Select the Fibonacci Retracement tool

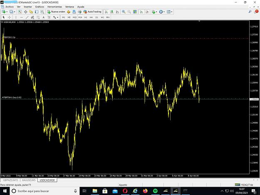(38, 17)
